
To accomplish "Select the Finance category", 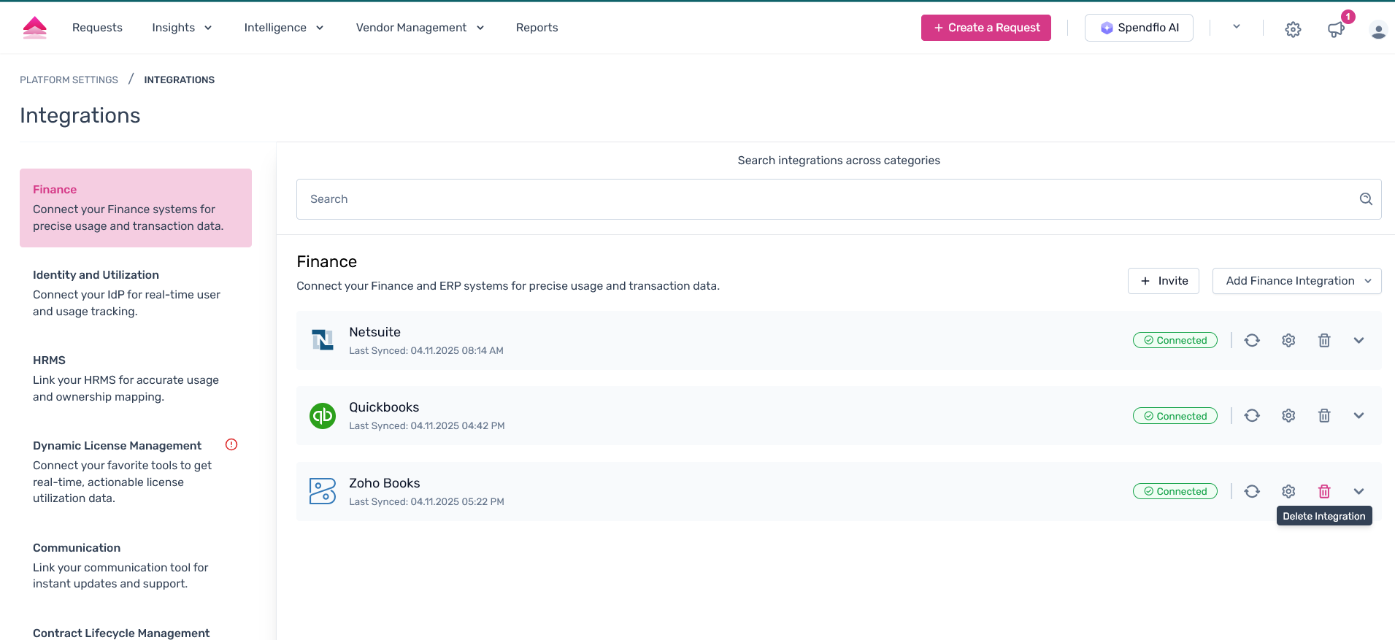I will tap(136, 208).
